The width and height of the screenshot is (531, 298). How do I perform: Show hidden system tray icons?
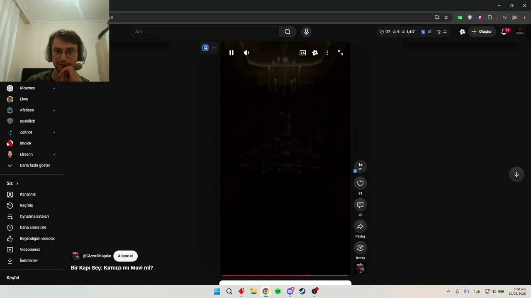pyautogui.click(x=448, y=291)
